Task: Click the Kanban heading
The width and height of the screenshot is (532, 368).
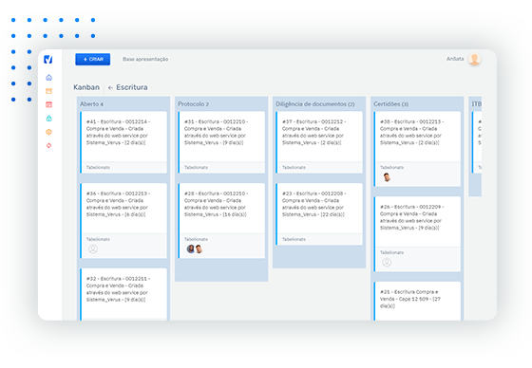Action: tap(86, 87)
